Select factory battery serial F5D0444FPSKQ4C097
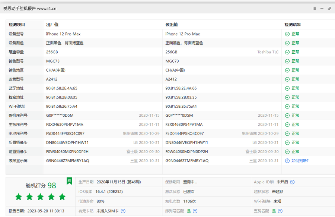 click(65, 133)
